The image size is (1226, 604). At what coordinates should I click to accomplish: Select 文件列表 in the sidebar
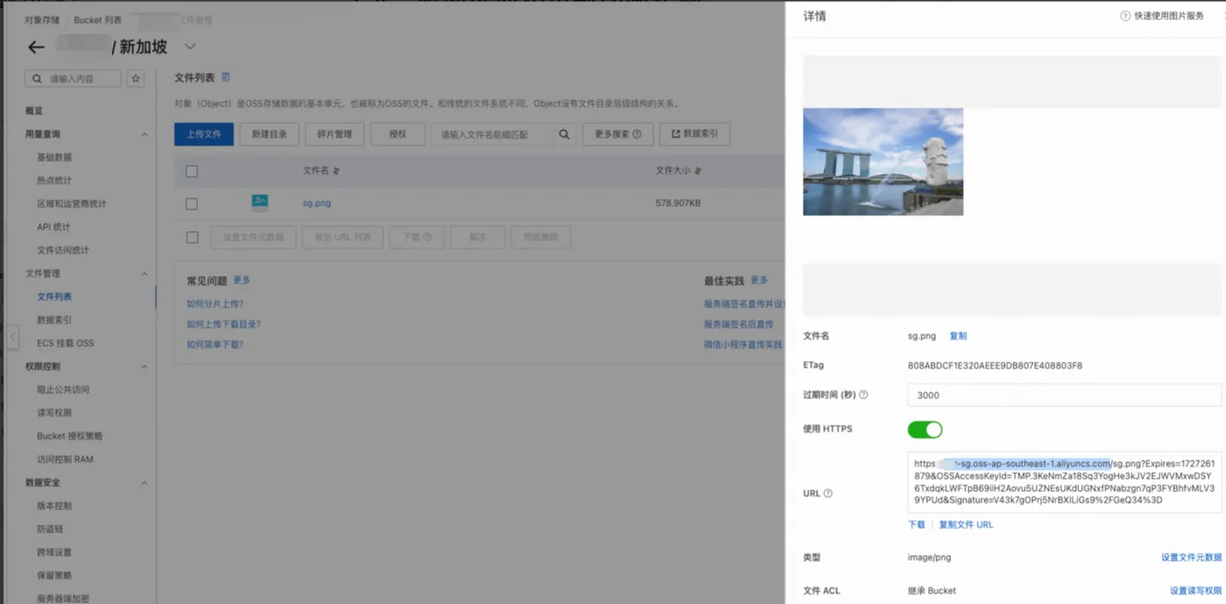(54, 297)
